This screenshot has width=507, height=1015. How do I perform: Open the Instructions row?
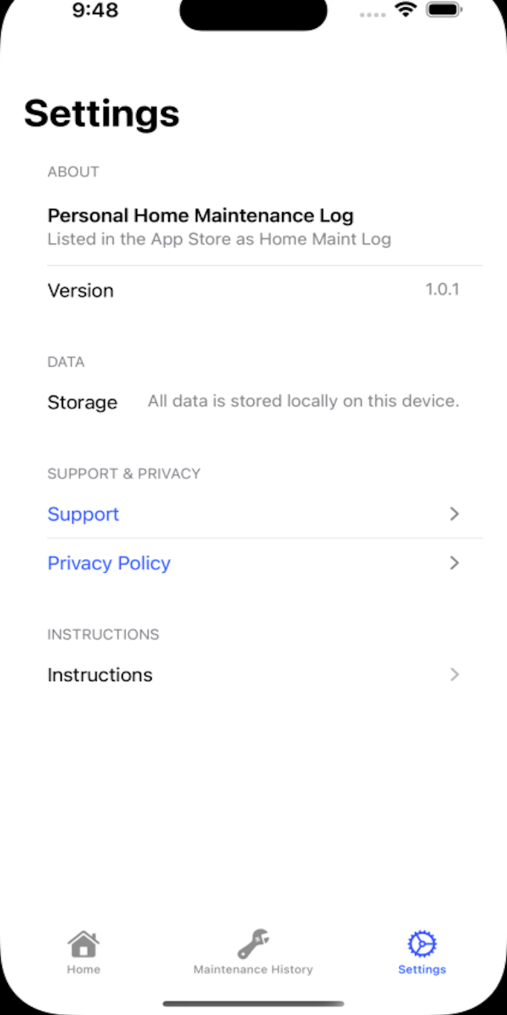coord(100,674)
